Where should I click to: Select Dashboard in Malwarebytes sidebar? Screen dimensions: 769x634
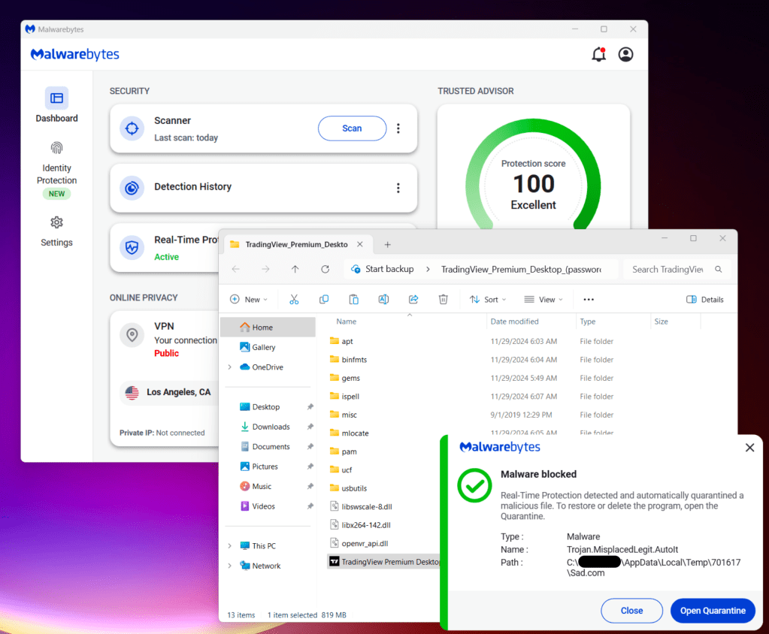tap(56, 105)
